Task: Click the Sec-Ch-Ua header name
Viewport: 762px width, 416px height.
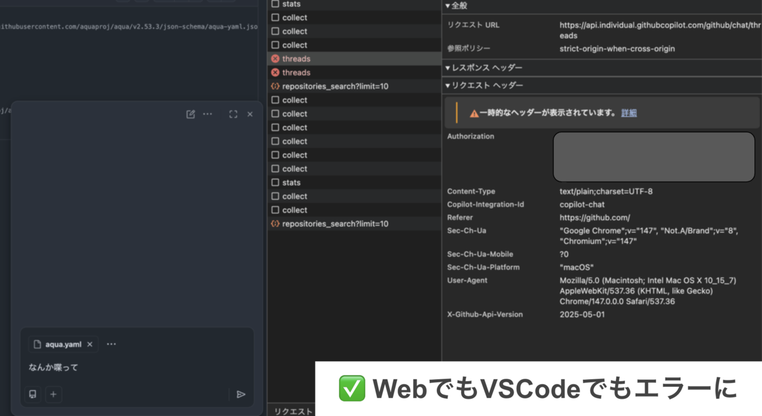Action: [467, 231]
